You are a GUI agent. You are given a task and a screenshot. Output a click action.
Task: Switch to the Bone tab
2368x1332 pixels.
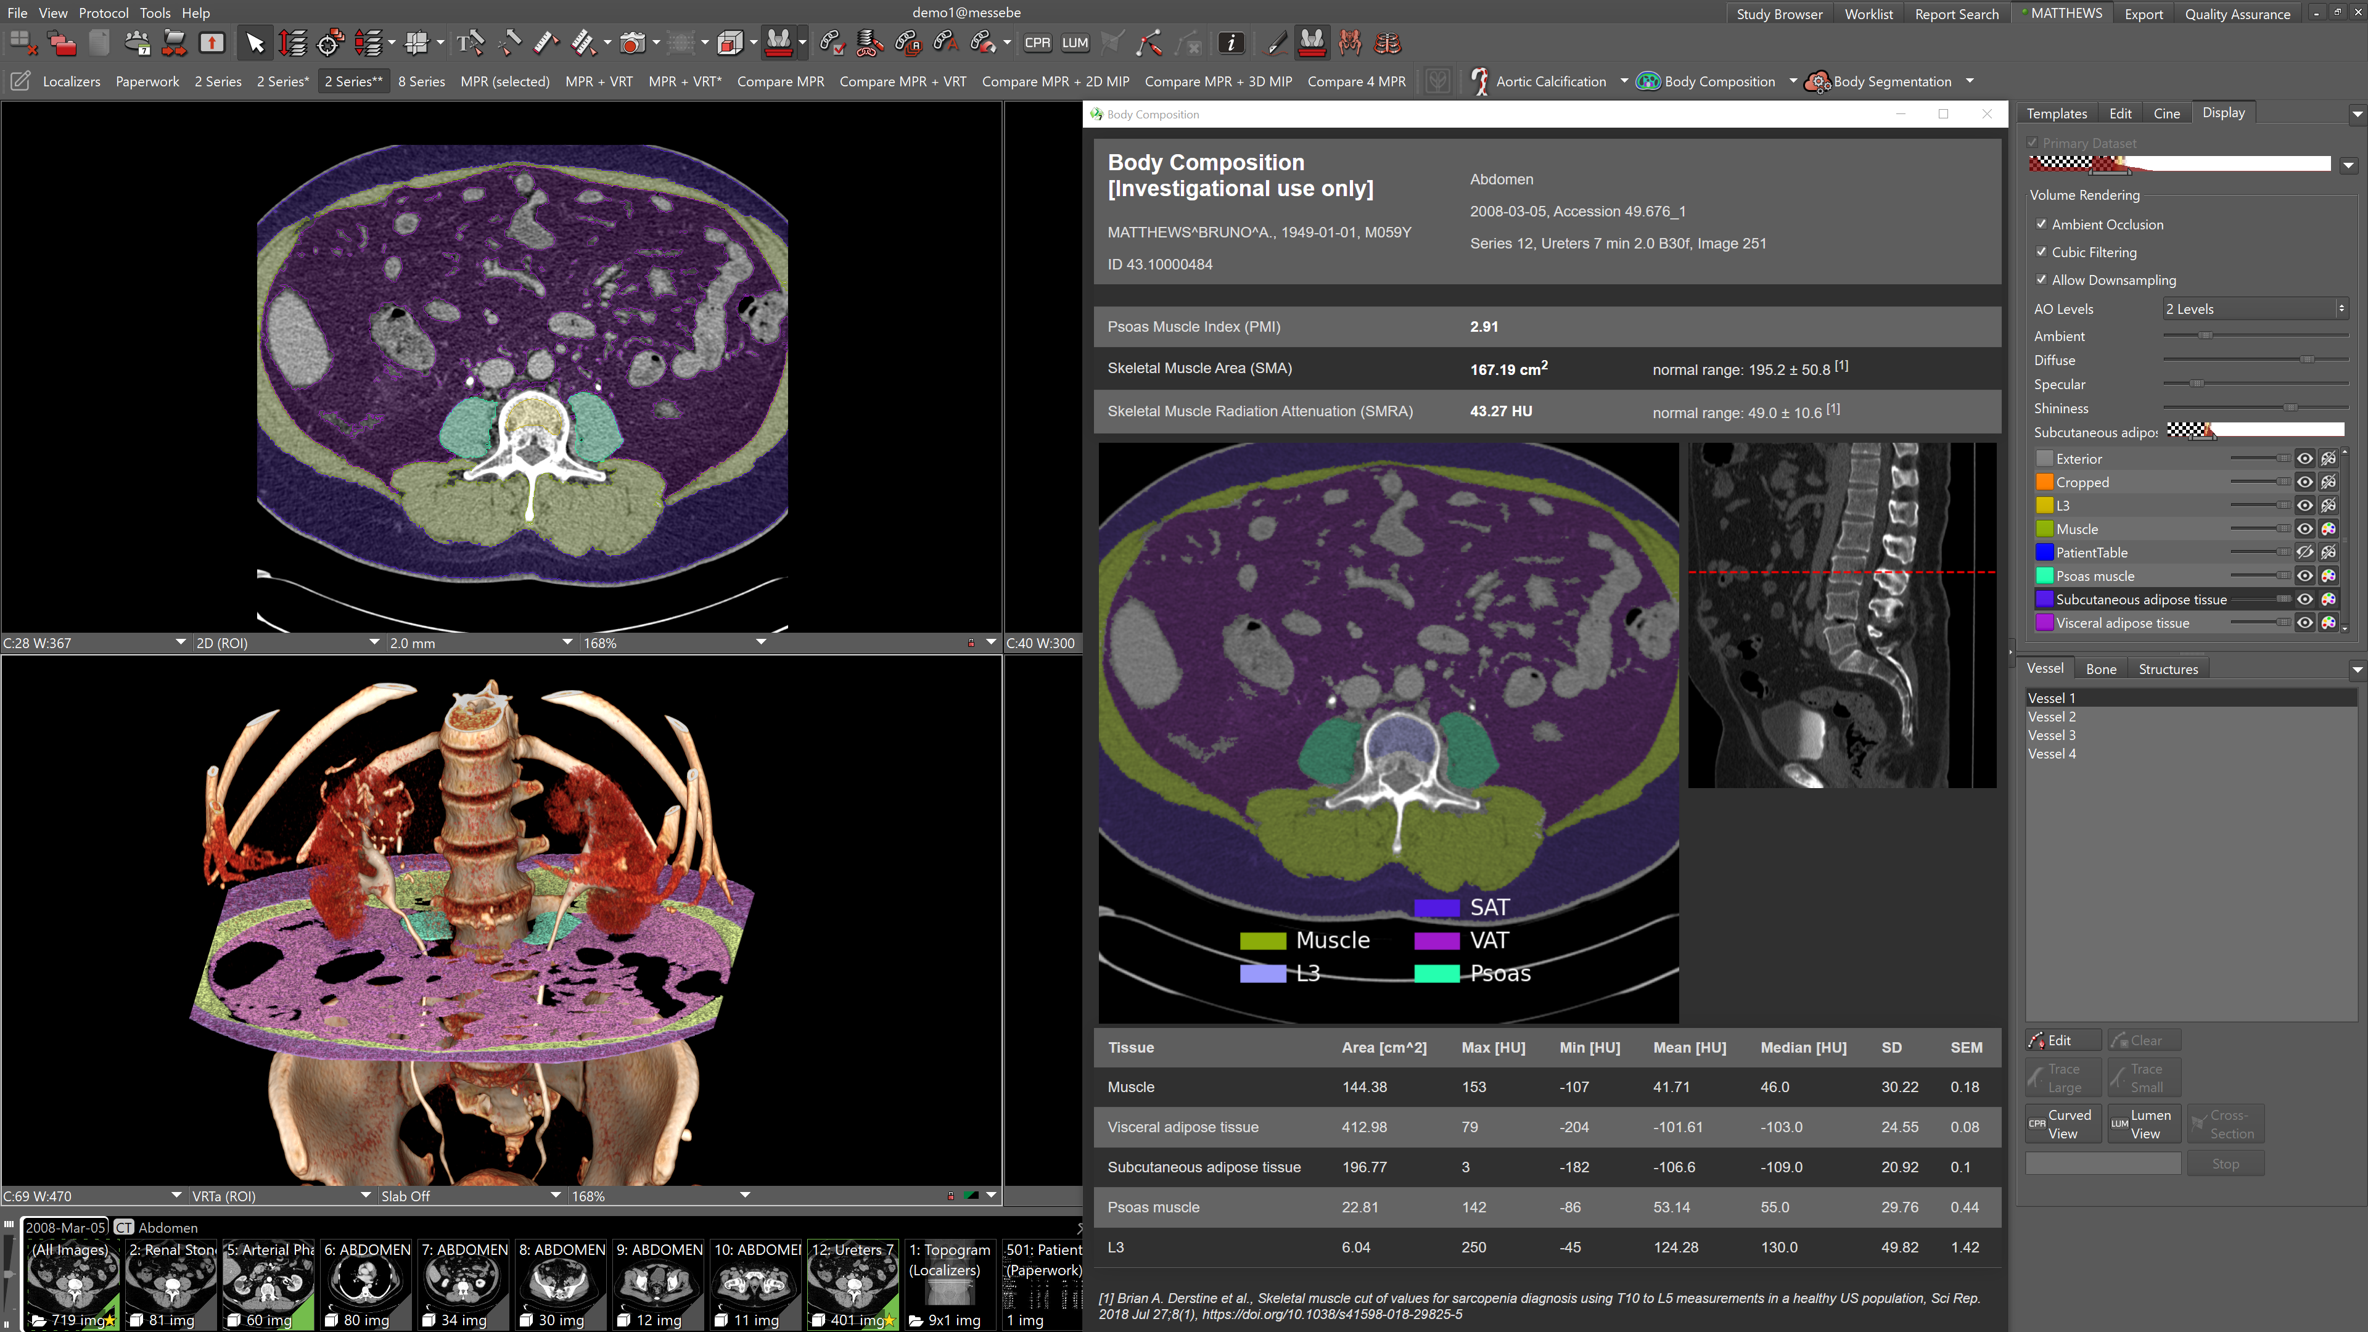2100,668
